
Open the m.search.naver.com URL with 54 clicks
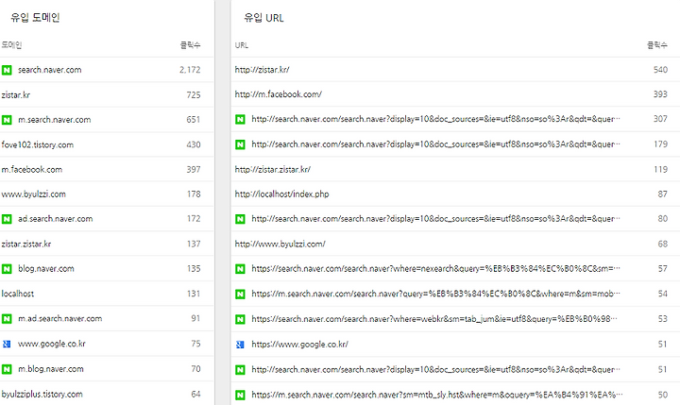point(435,294)
